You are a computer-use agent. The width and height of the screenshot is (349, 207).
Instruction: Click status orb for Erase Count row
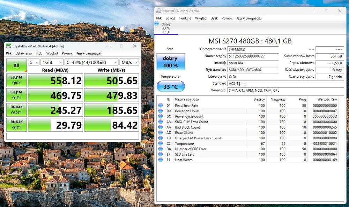click(161, 133)
